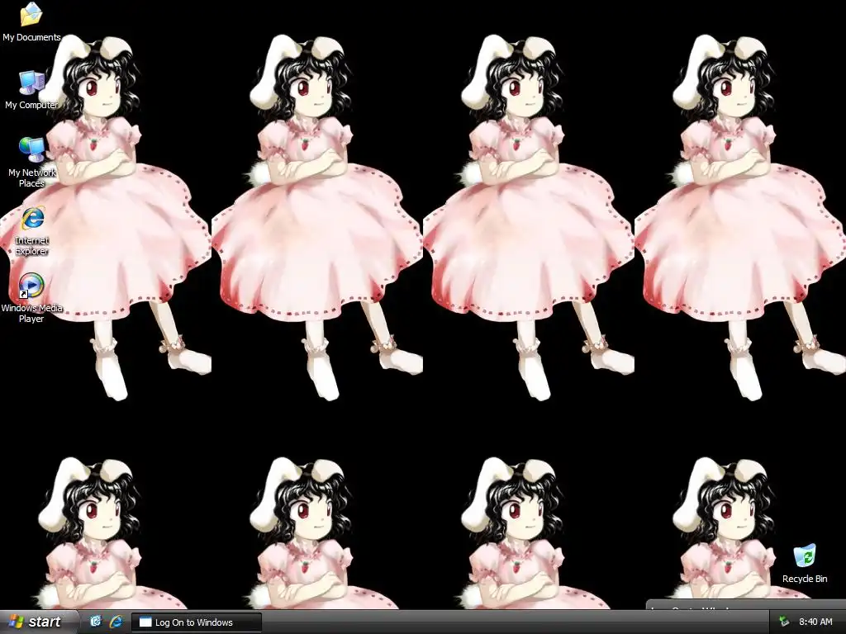The width and height of the screenshot is (846, 634).
Task: Click the system tray network icon
Action: tap(784, 622)
